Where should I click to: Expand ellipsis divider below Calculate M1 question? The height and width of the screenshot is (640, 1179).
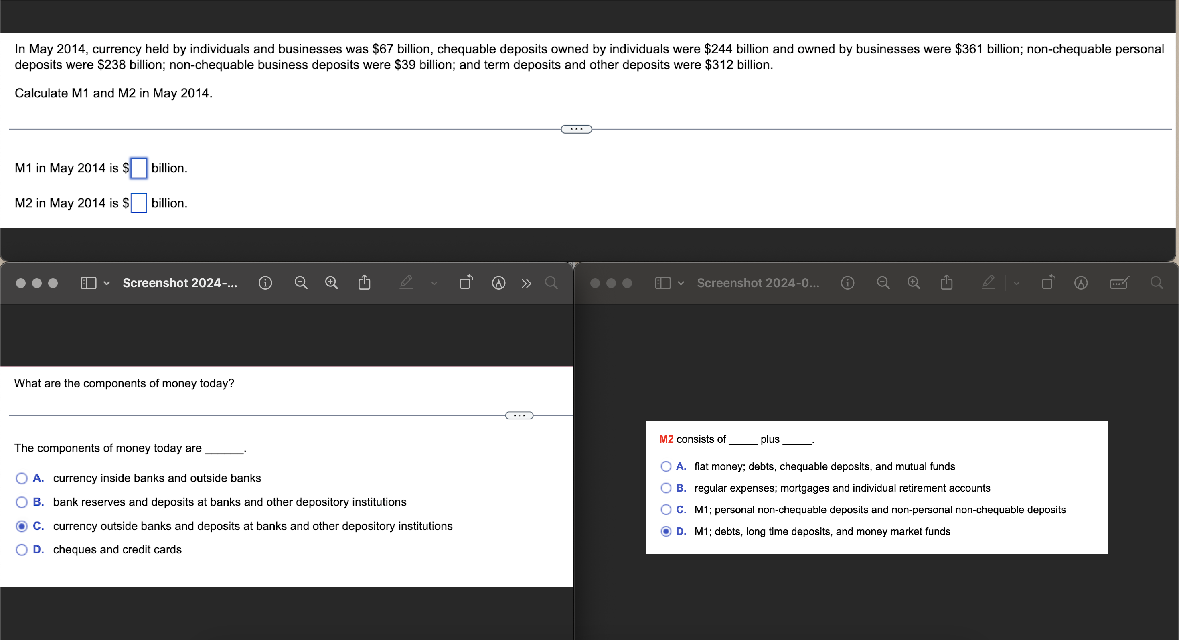[x=576, y=129]
